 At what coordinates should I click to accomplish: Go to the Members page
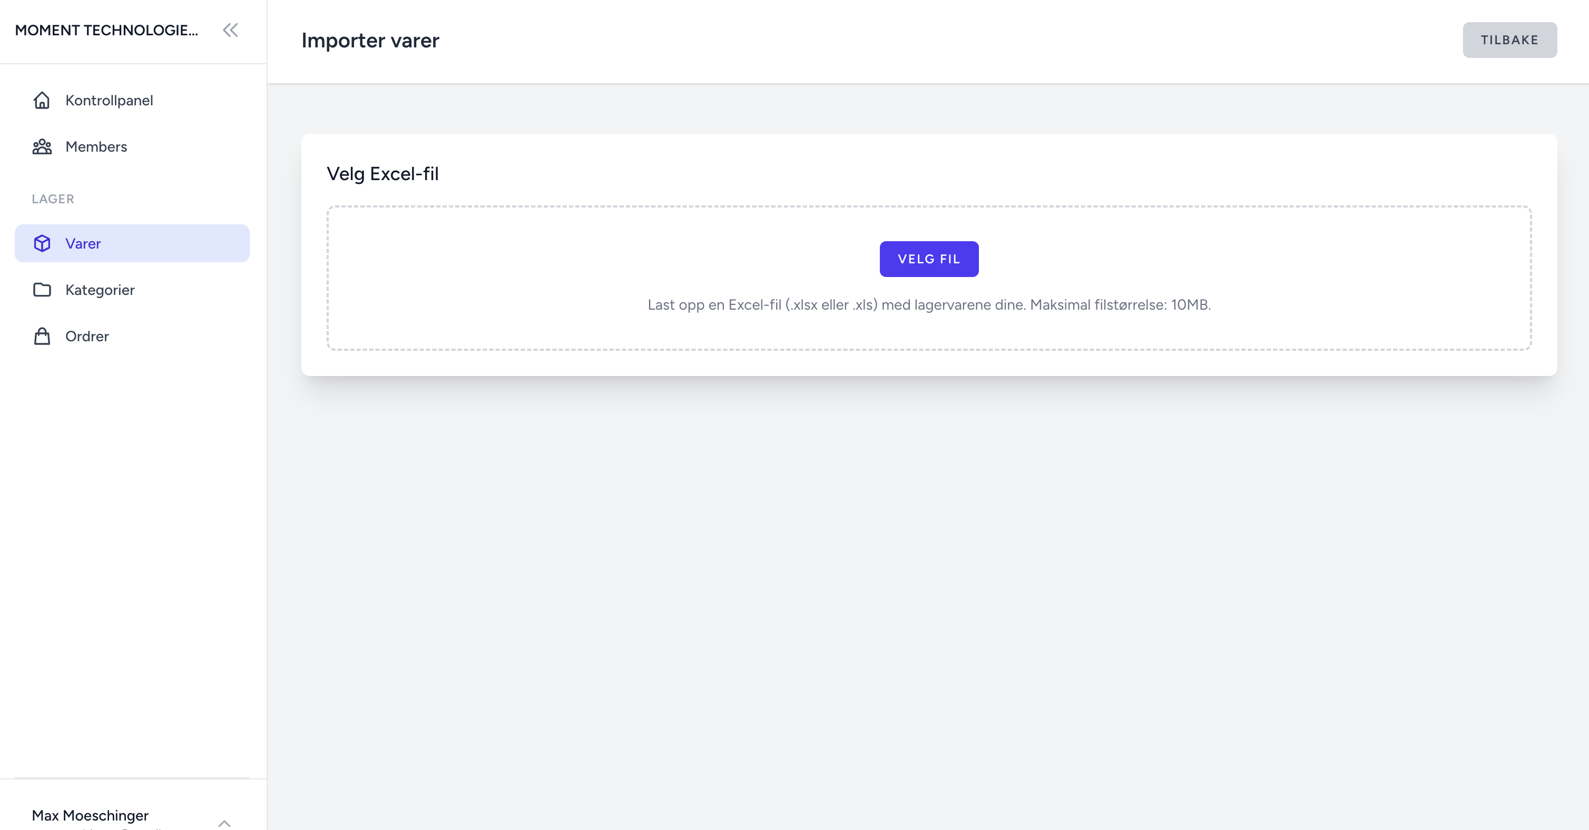(x=96, y=147)
